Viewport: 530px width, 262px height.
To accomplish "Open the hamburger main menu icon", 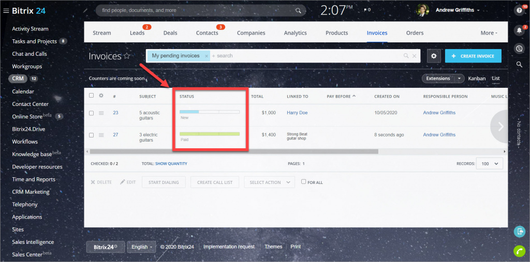I will click(6, 11).
